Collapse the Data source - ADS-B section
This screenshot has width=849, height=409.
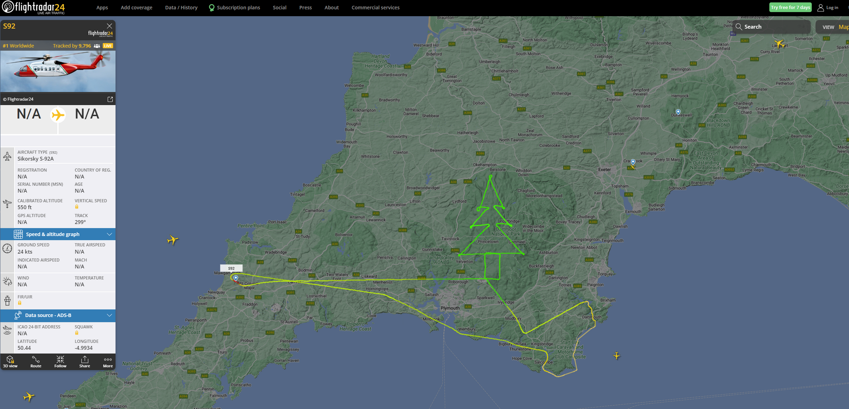coord(109,315)
